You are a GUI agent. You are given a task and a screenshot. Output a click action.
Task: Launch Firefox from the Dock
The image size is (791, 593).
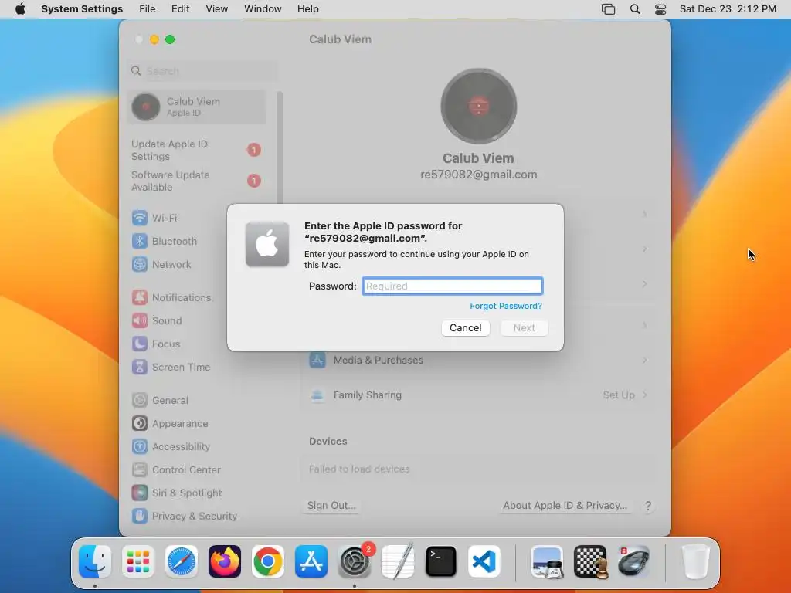click(225, 561)
